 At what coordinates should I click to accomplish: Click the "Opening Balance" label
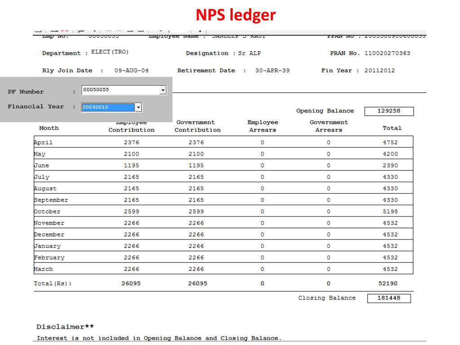[x=325, y=111]
